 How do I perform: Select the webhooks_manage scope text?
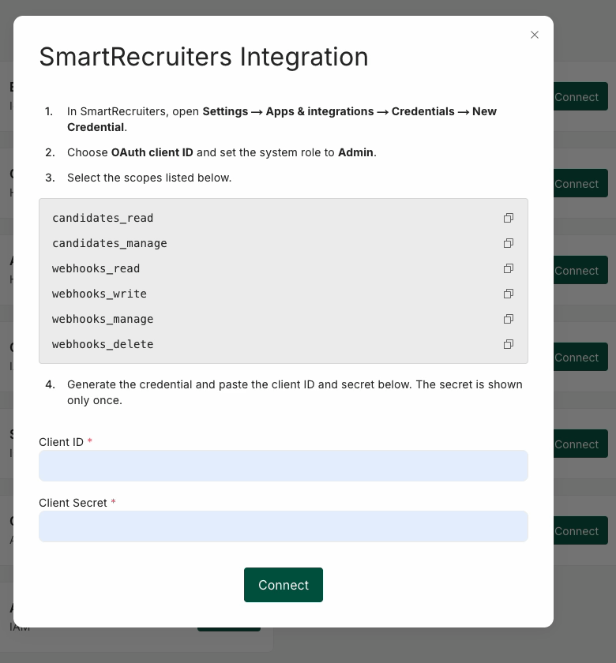103,319
